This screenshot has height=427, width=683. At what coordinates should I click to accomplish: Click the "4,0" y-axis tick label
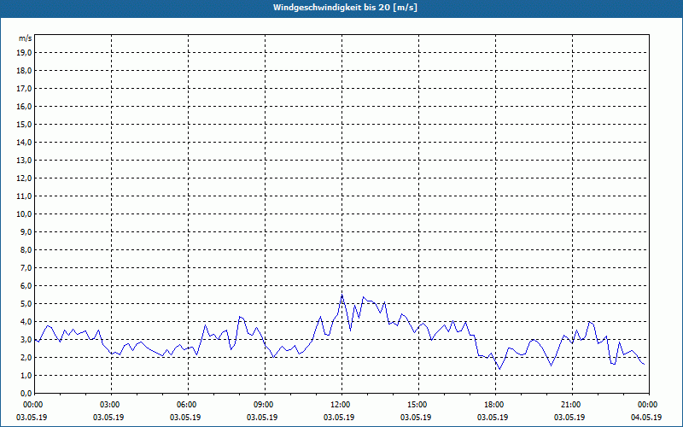click(x=26, y=322)
